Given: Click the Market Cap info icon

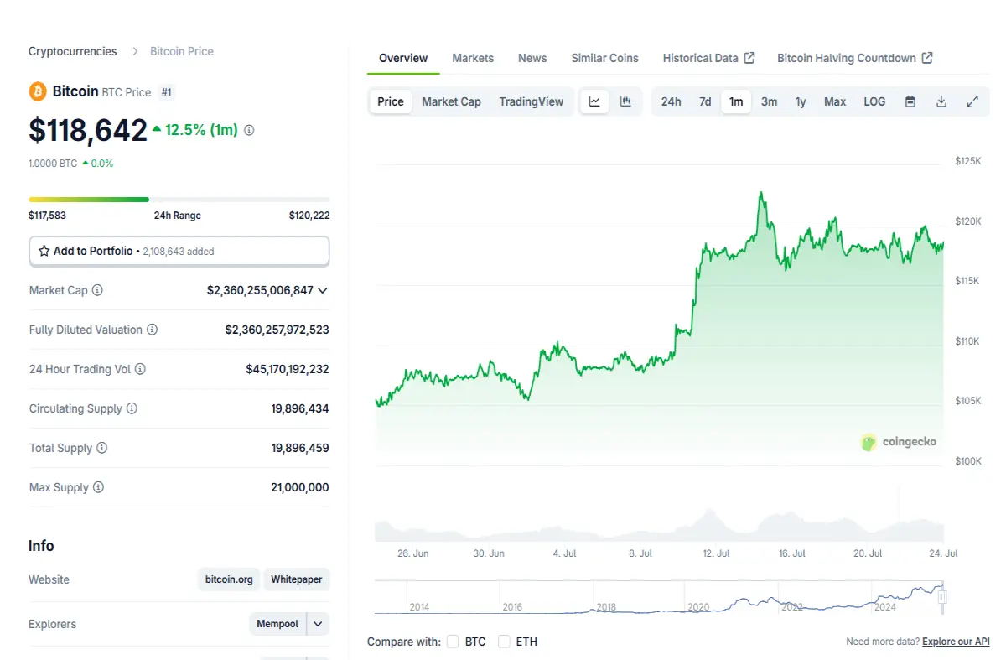Looking at the screenshot, I should coord(97,290).
